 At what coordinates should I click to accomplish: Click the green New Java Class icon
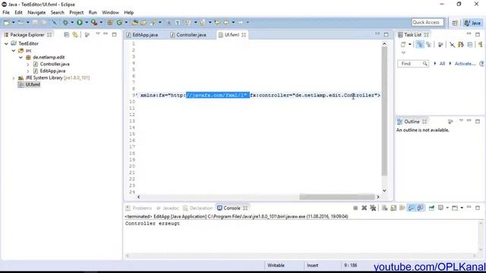[x=119, y=22]
